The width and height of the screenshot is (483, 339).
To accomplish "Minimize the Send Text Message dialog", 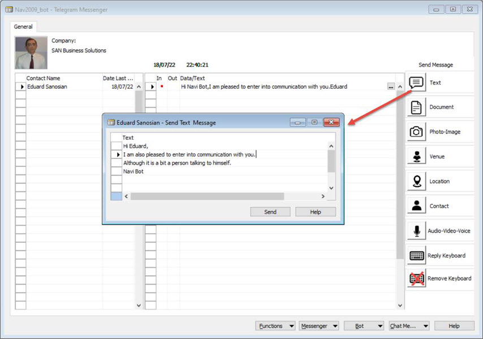I will [x=297, y=122].
